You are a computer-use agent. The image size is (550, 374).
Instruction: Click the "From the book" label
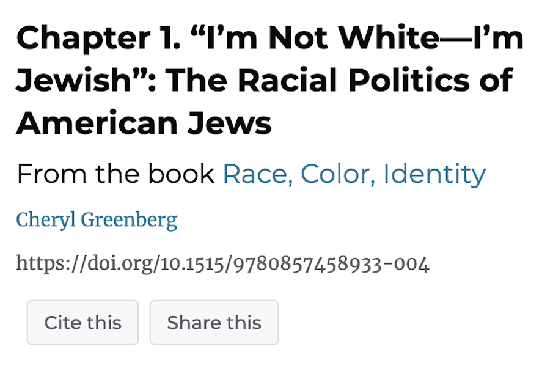coord(116,174)
